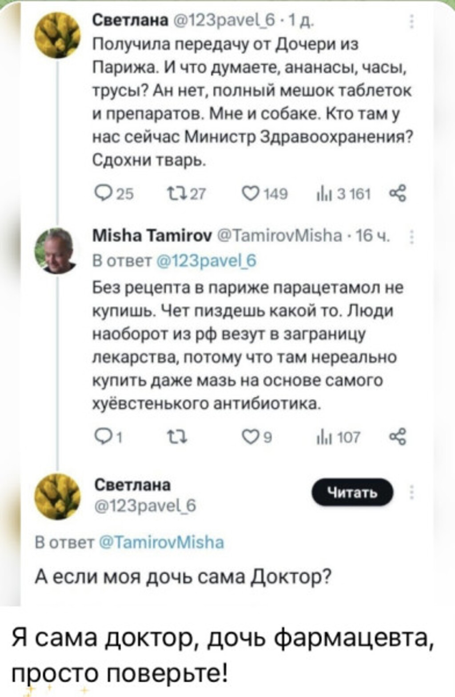
Task: Open more options beside Читать button
Action: coord(412,492)
